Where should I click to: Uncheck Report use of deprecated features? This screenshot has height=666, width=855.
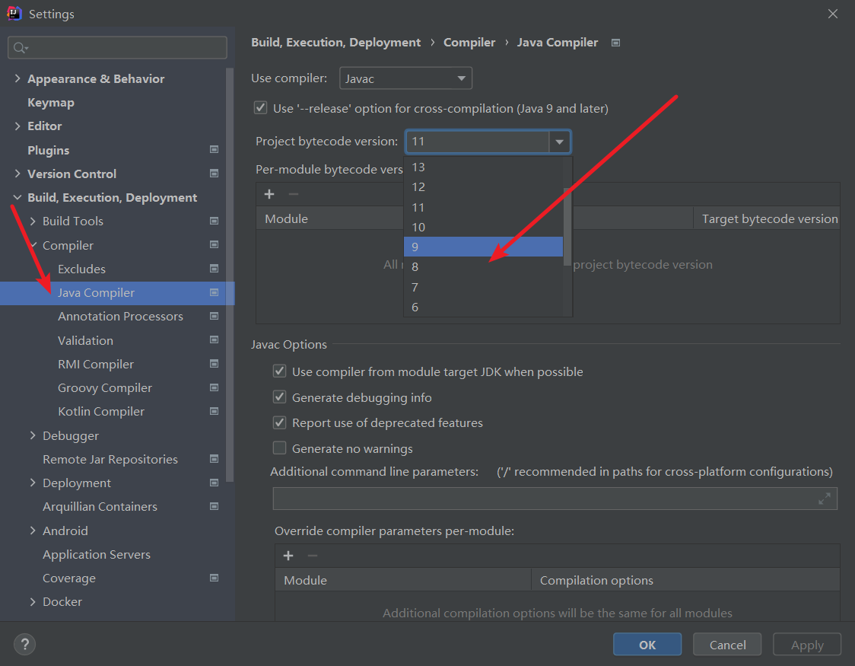point(280,422)
